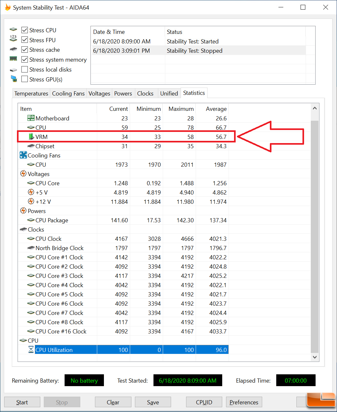
Task: Open the Powers tab
Action: [123, 93]
